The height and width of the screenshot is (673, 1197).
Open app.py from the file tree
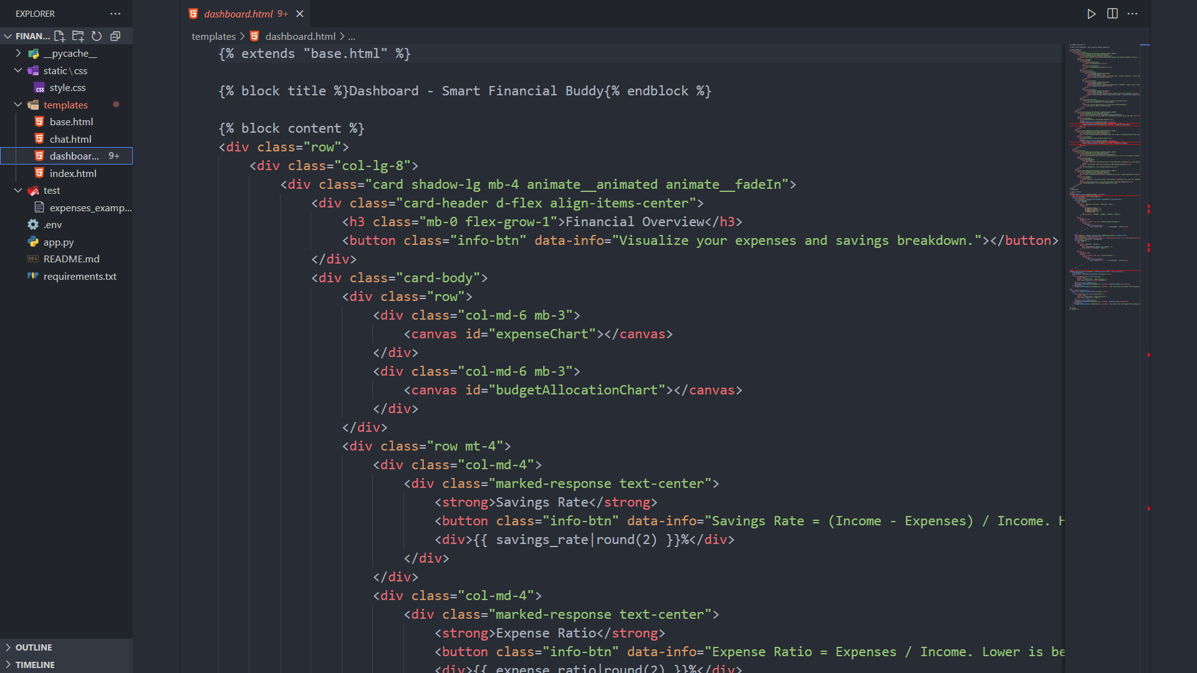point(59,242)
